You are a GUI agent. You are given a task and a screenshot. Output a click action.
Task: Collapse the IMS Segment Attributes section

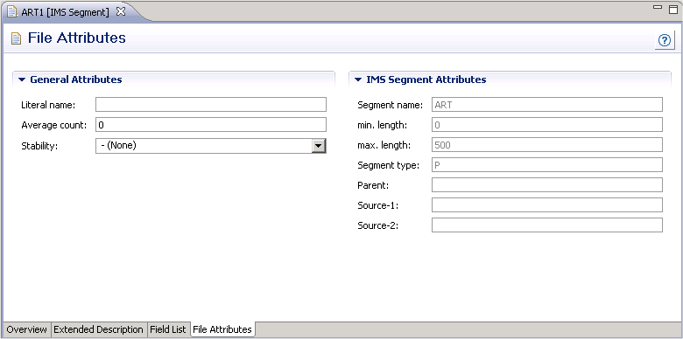click(x=358, y=80)
